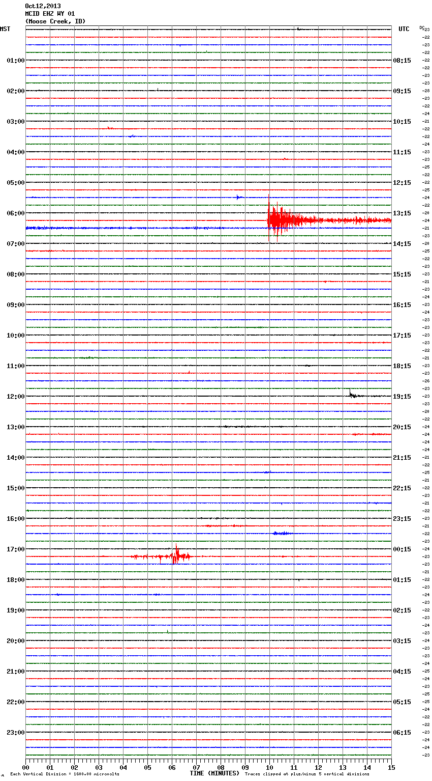Click the 04:15 UTC time label
The height and width of the screenshot is (781, 432).
(402, 672)
